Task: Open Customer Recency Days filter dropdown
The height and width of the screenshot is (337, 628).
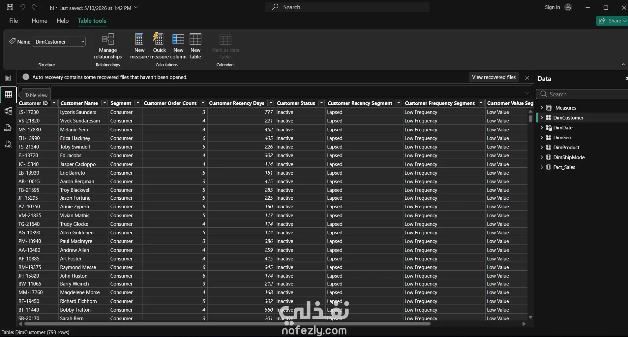Action: click(x=271, y=103)
